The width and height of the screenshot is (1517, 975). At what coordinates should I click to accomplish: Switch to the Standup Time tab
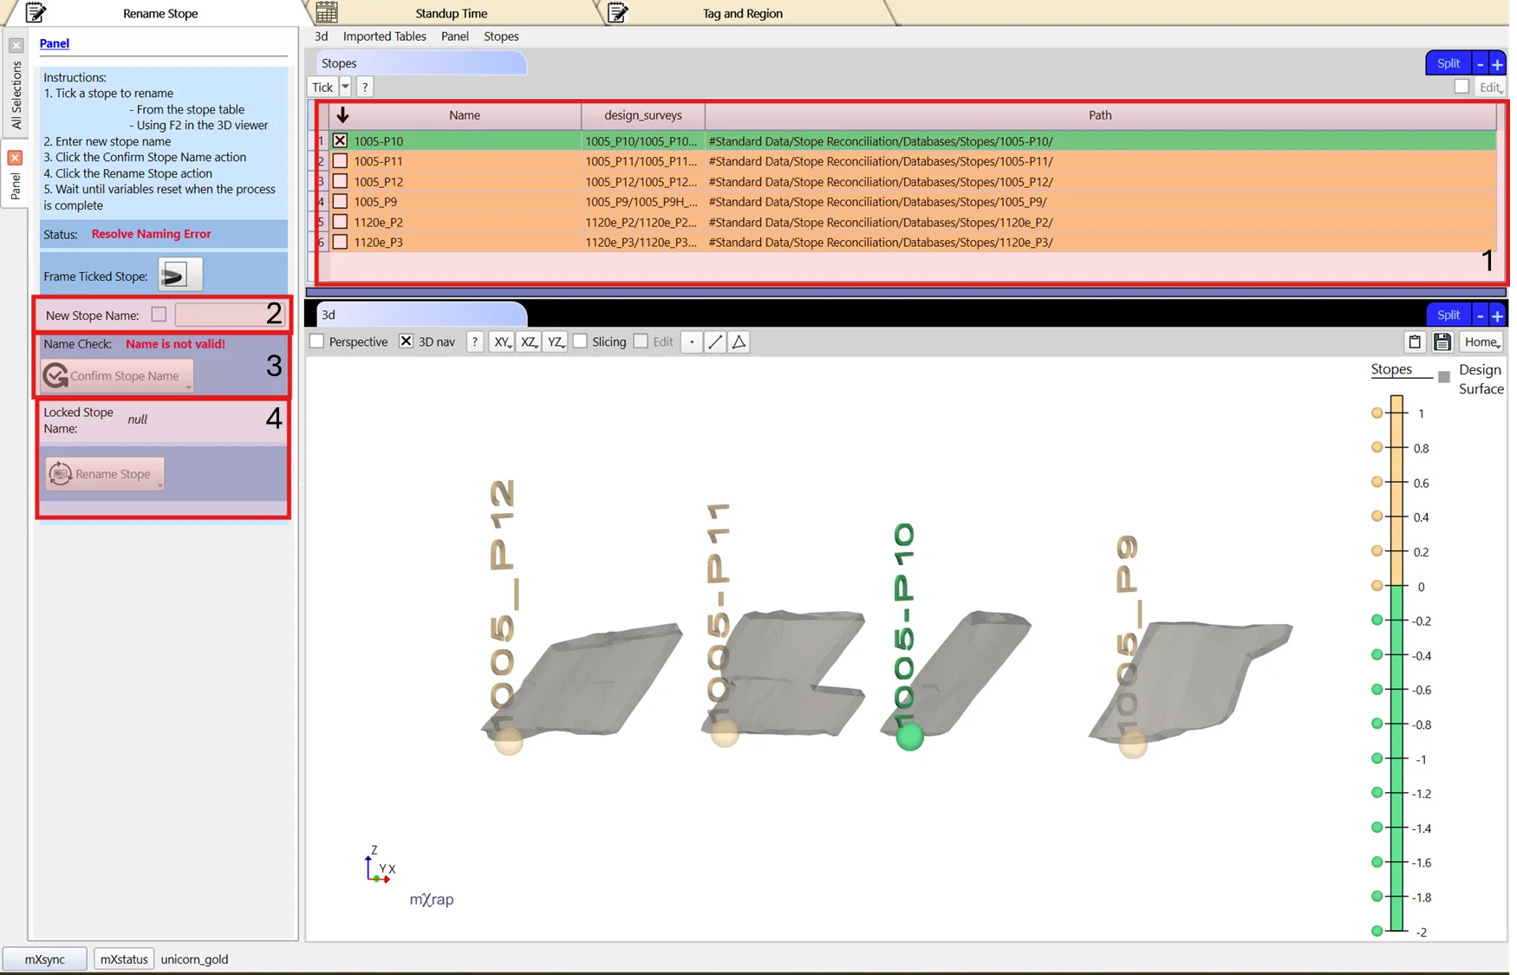[451, 13]
